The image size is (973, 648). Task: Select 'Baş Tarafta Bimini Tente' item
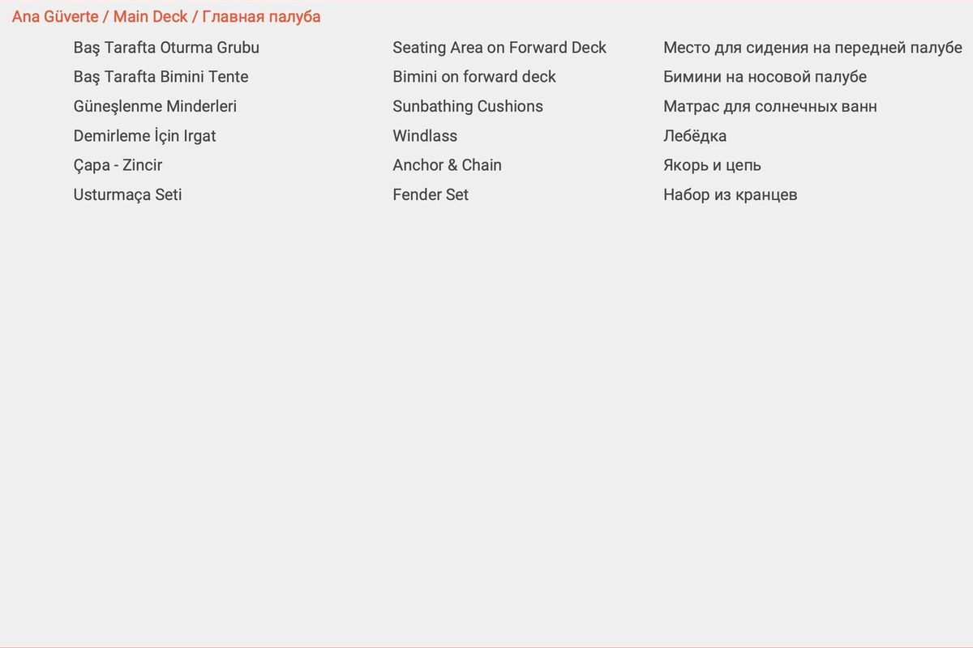click(x=161, y=77)
